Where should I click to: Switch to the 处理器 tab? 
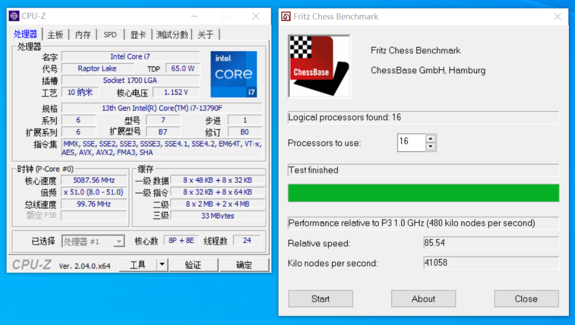[x=26, y=34]
